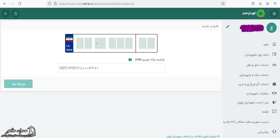Click the VIN help question mark icon
The width and height of the screenshot is (280, 138).
(x=130, y=60)
